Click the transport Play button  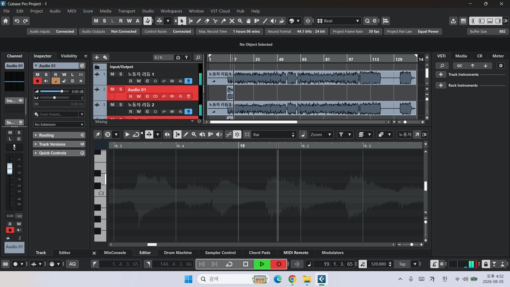[262, 264]
